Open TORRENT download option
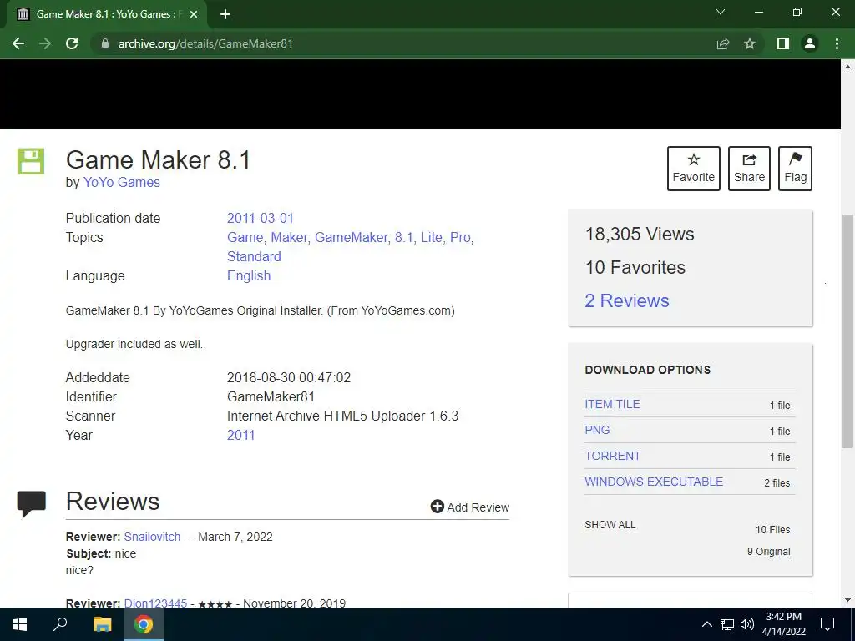The height and width of the screenshot is (641, 855). [612, 457]
